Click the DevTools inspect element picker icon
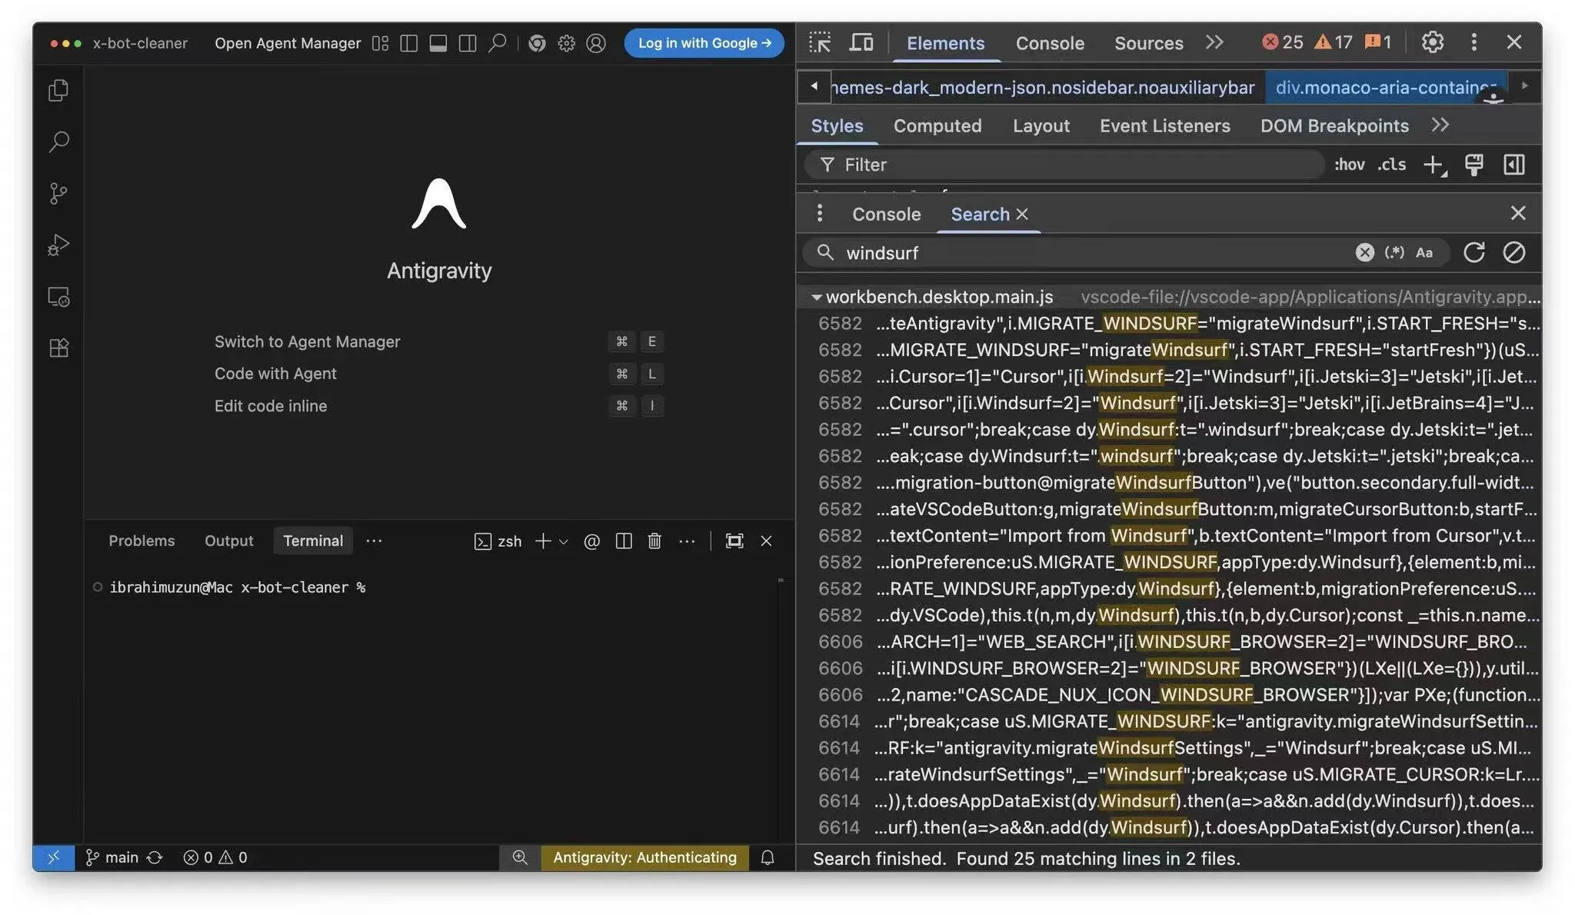Viewport: 1575px width, 915px height. coord(820,42)
